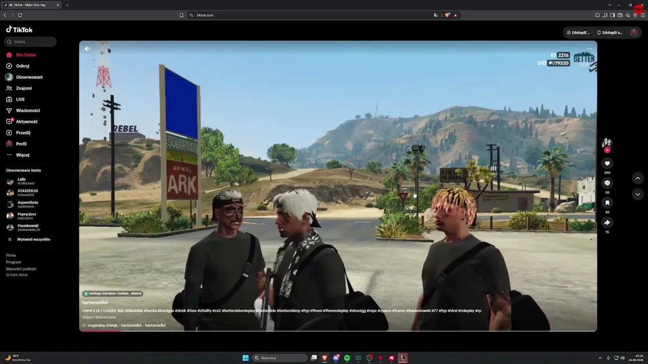Select Prześlij to upload a video

tap(18, 132)
